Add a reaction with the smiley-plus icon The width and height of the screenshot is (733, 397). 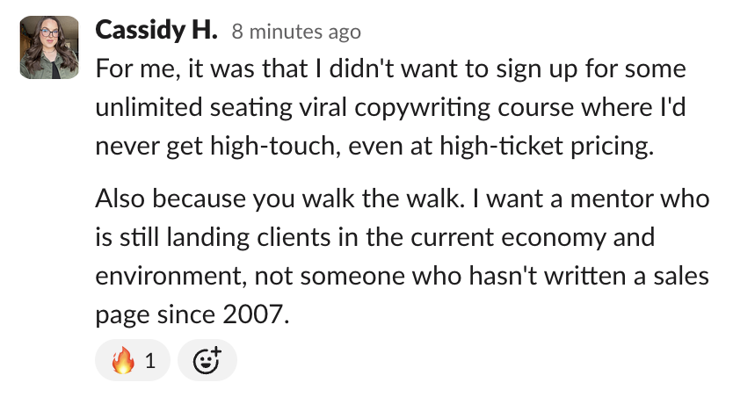[207, 360]
